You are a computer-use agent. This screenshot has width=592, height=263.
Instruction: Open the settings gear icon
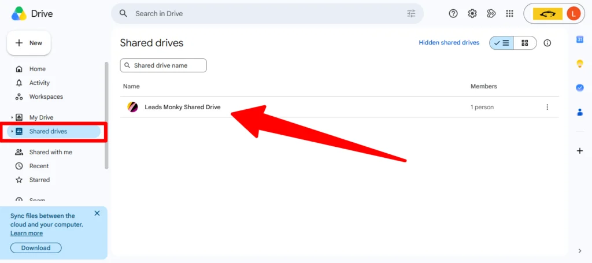[472, 14]
